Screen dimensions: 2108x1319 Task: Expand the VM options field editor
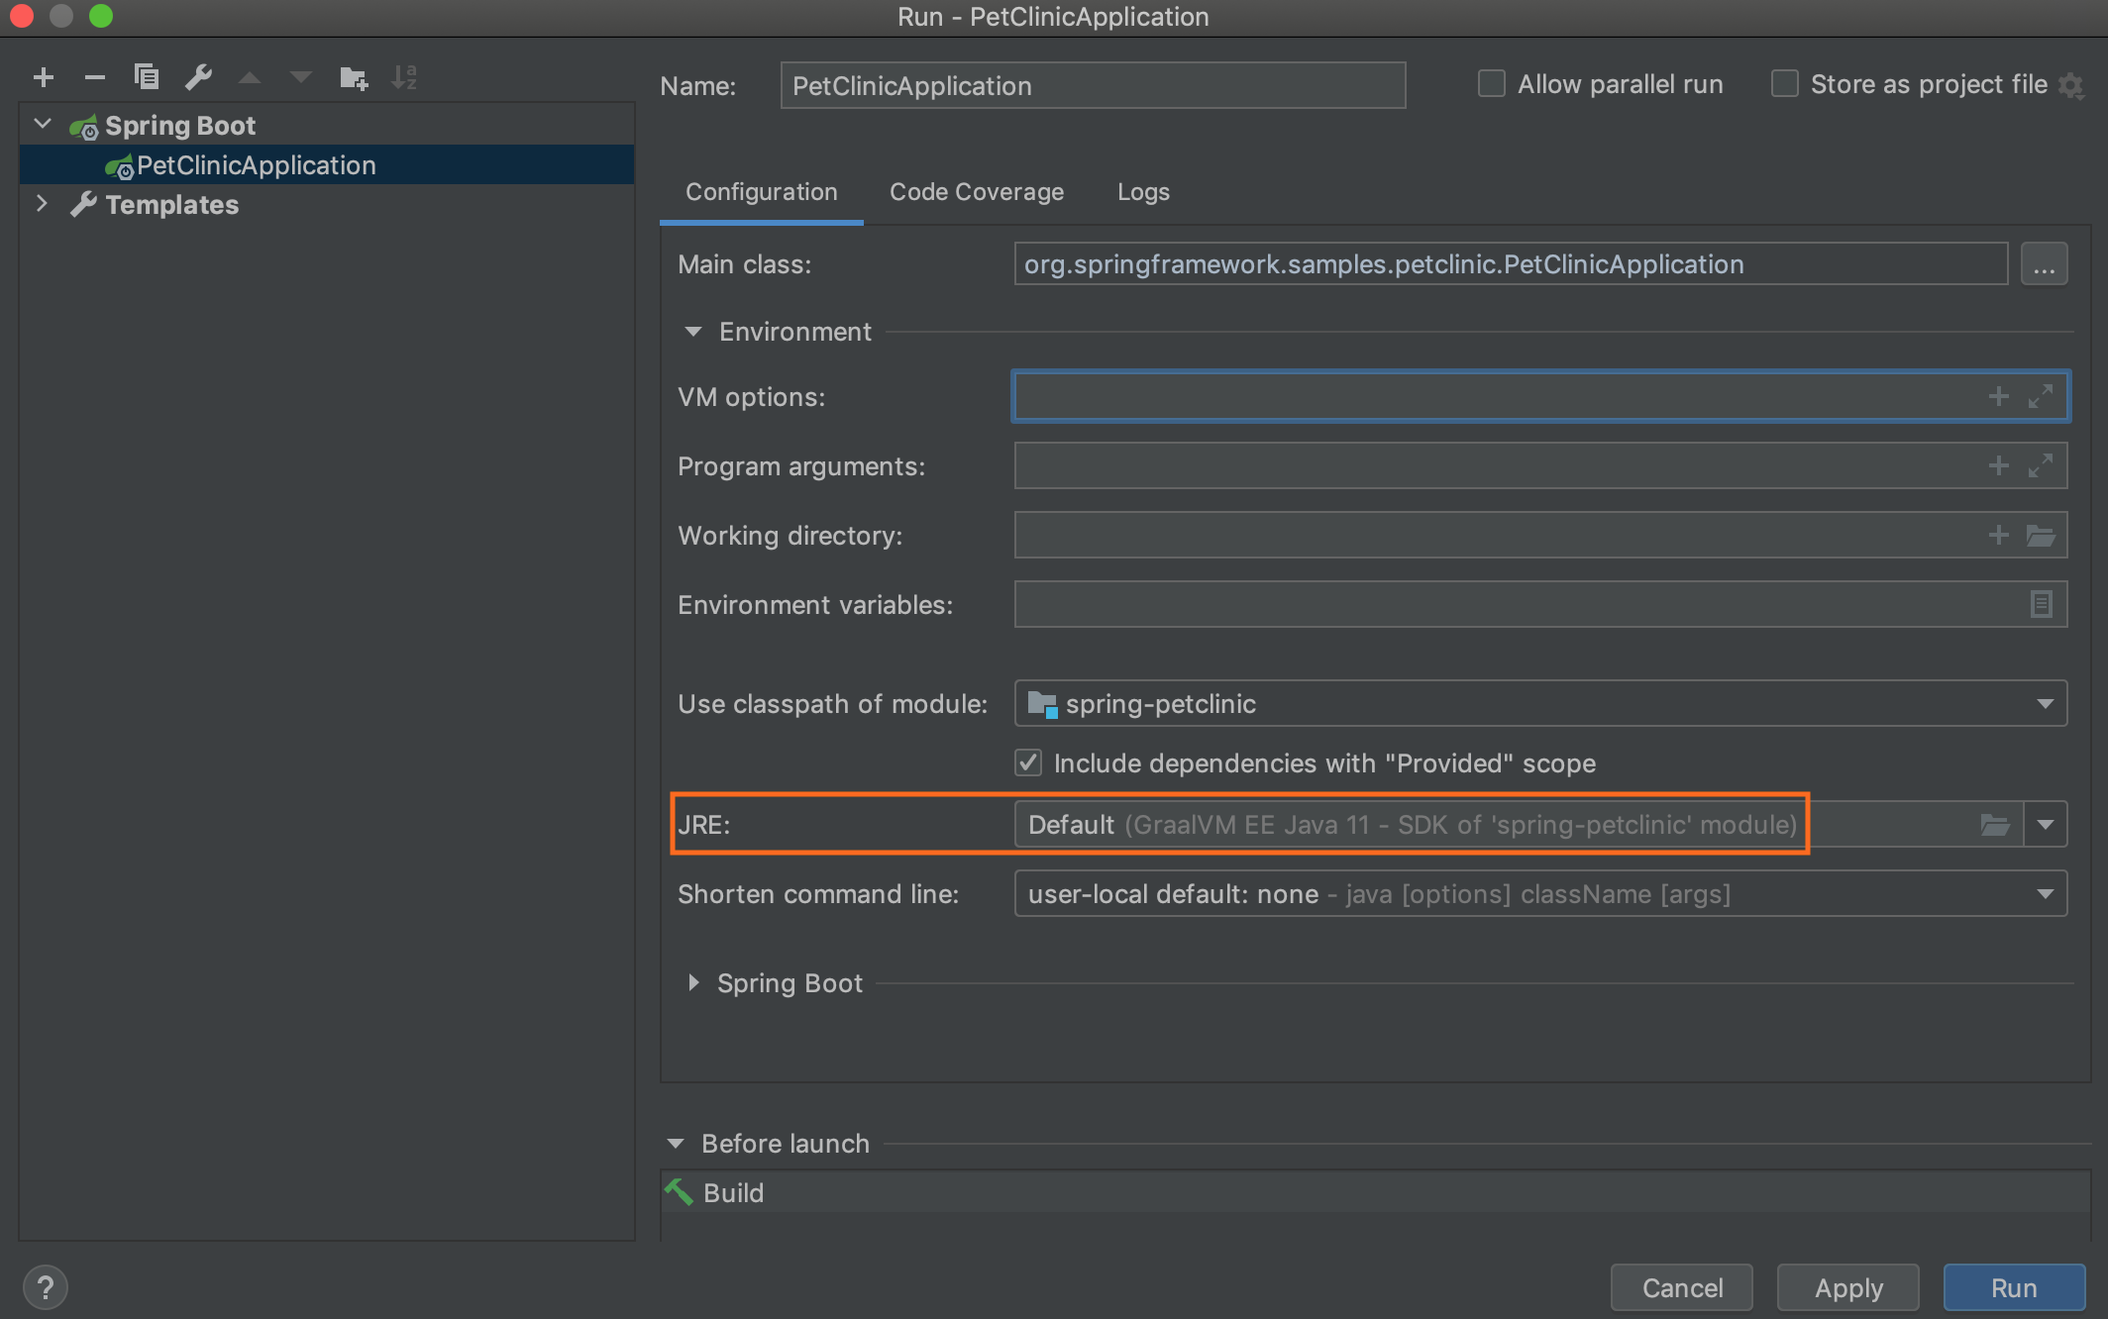click(x=2040, y=397)
